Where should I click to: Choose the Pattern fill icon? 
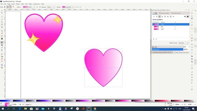pyautogui.click(x=168, y=17)
